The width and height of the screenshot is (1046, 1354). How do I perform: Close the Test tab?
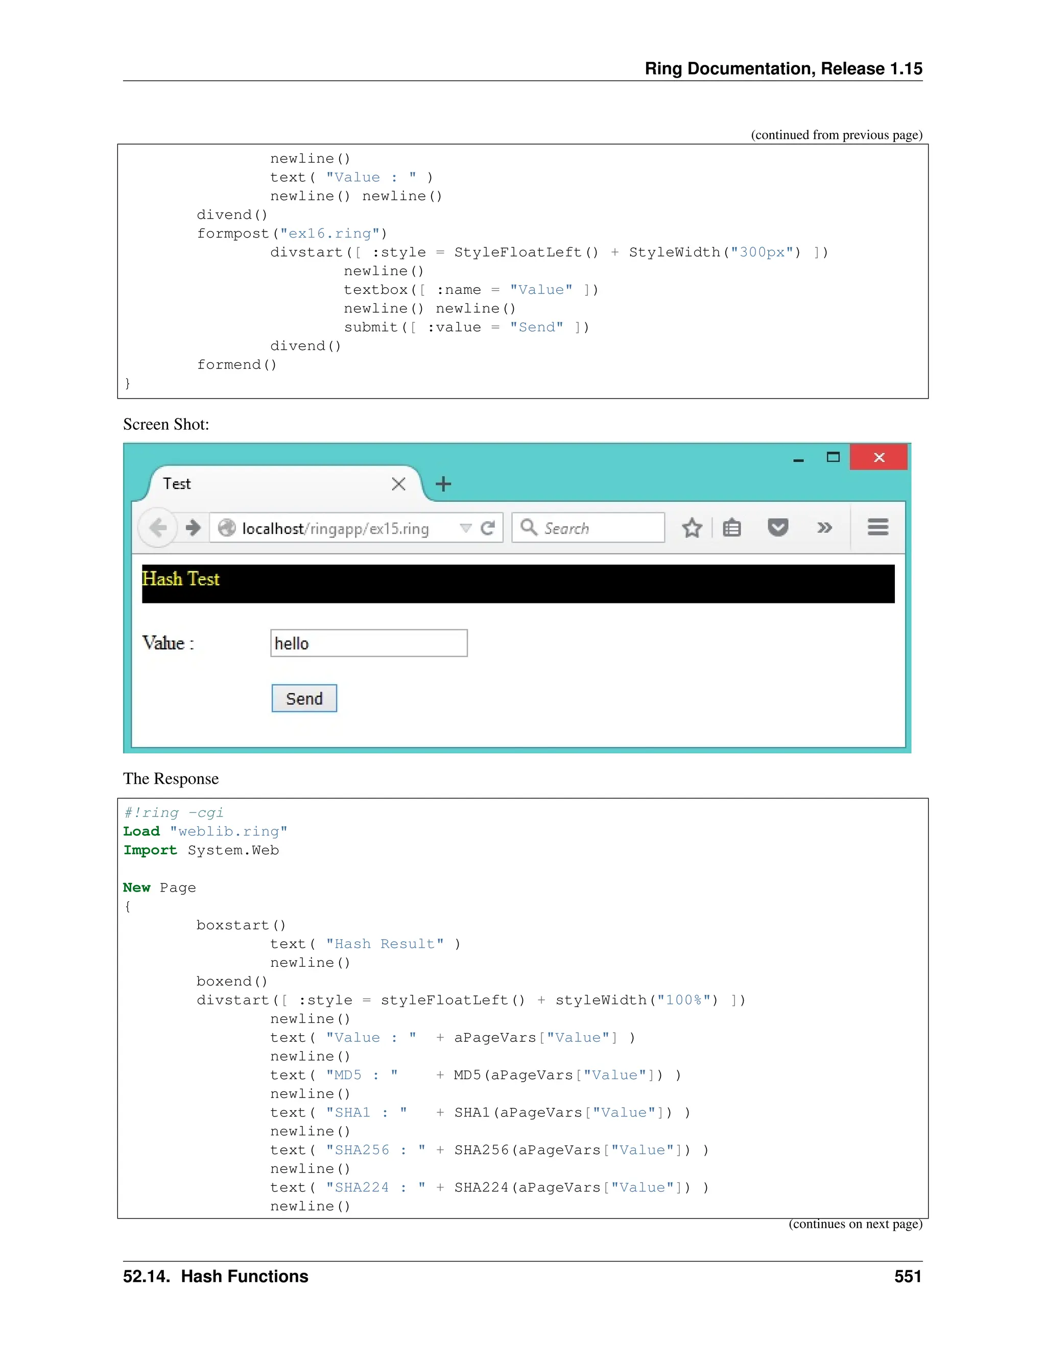click(398, 484)
